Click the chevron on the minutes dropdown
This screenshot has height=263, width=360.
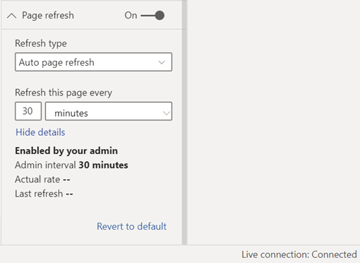167,113
